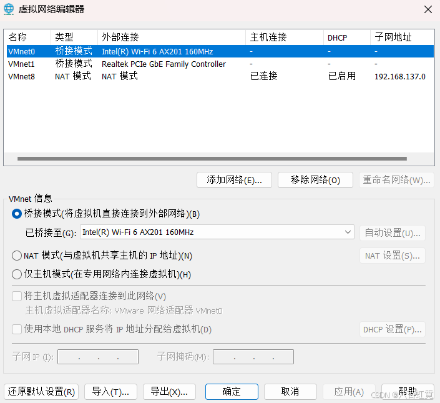This screenshot has height=403, width=440.
Task: Click the 子网地址 column header
Action: [402, 37]
